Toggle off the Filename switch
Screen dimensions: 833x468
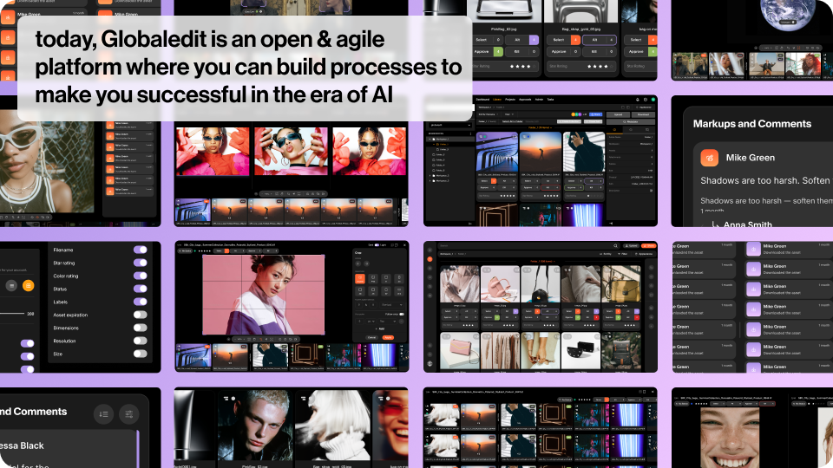tap(140, 250)
